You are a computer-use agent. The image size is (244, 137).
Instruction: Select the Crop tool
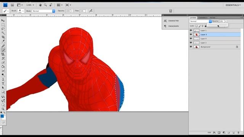coord(3,37)
